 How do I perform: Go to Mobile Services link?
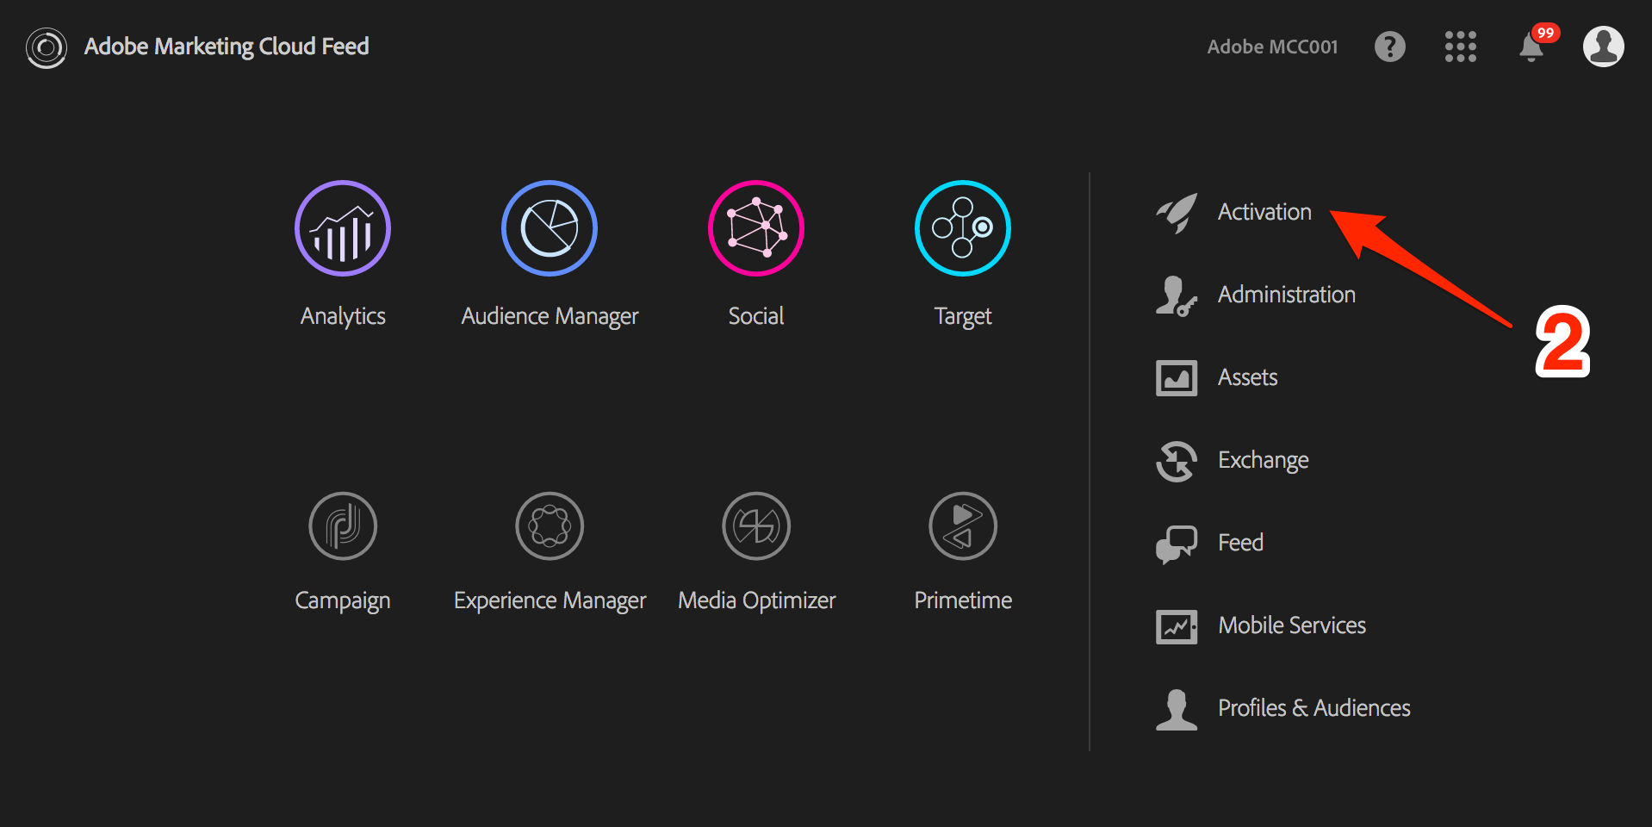click(x=1292, y=625)
